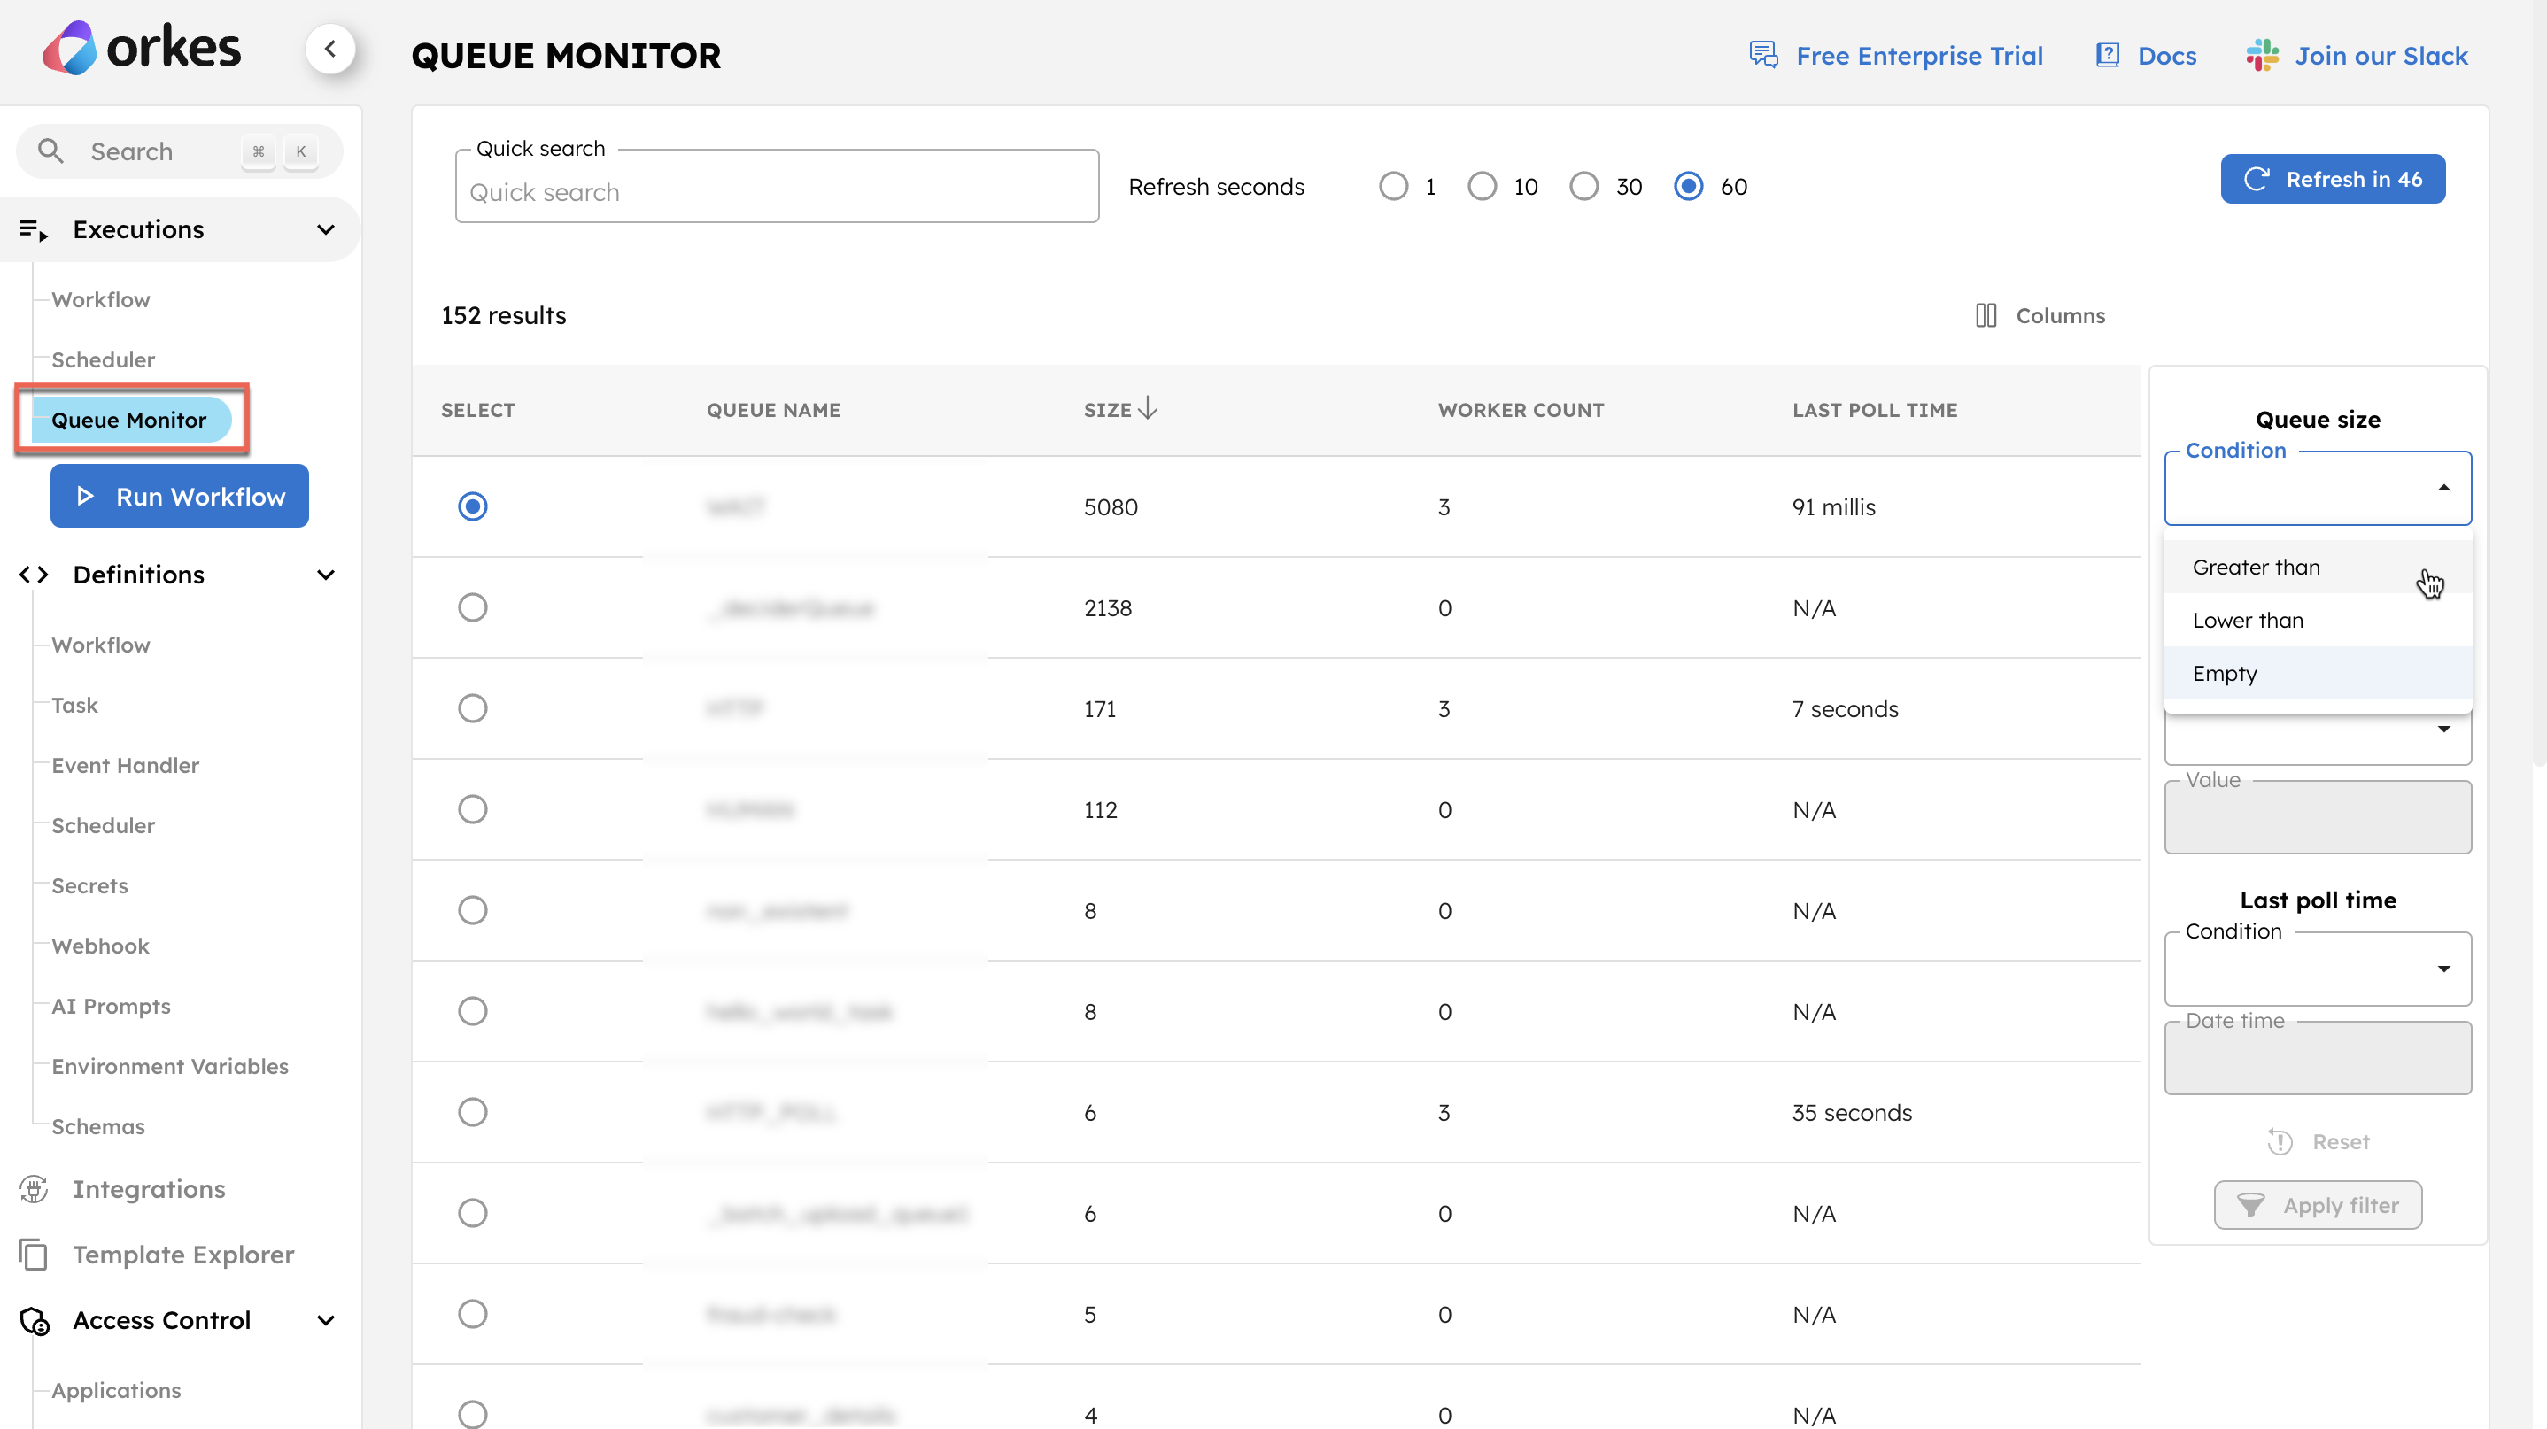Viewport: 2547px width, 1429px height.
Task: Click the Reset filter icon
Action: [x=2279, y=1141]
